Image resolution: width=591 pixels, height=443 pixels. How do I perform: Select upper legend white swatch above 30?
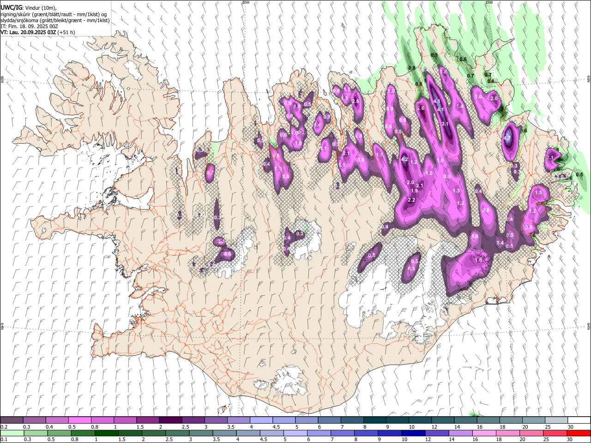pyautogui.click(x=579, y=420)
